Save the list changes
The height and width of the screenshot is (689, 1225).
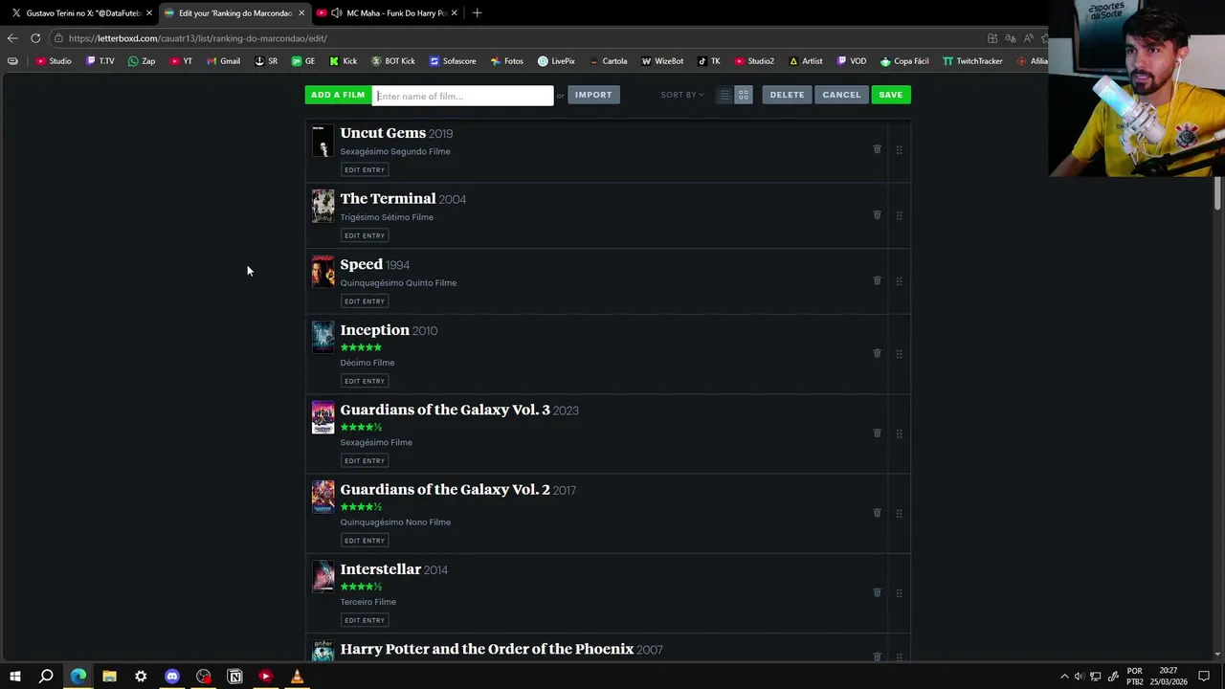891,95
